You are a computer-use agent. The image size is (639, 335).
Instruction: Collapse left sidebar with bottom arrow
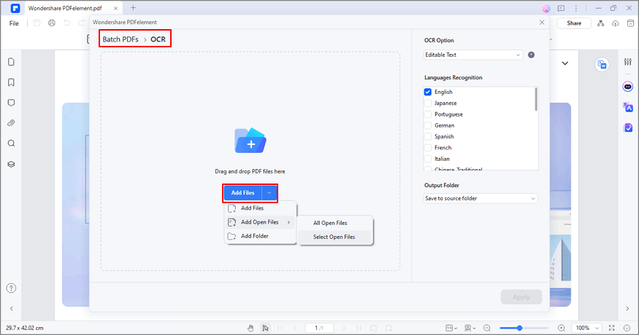12,309
